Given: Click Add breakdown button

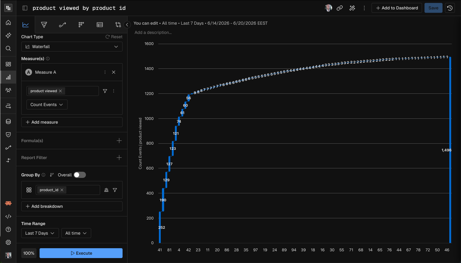Looking at the screenshot, I should click(x=72, y=206).
